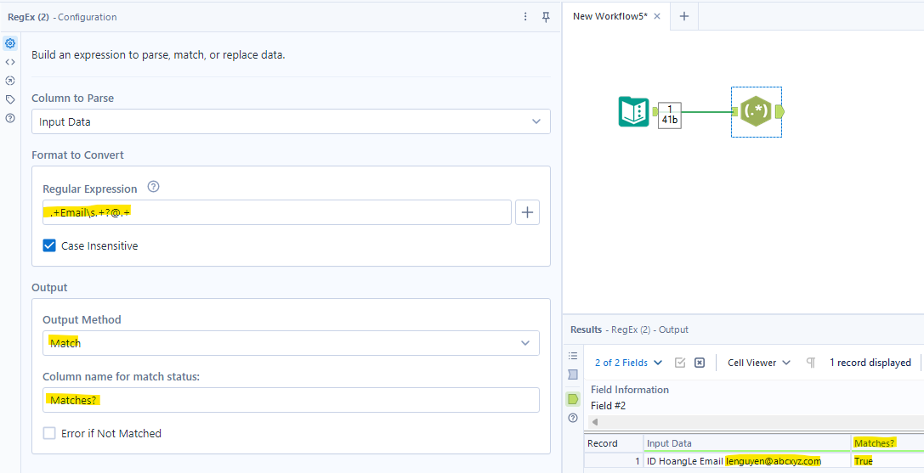Select the RegEx tool on canvas

click(x=756, y=111)
